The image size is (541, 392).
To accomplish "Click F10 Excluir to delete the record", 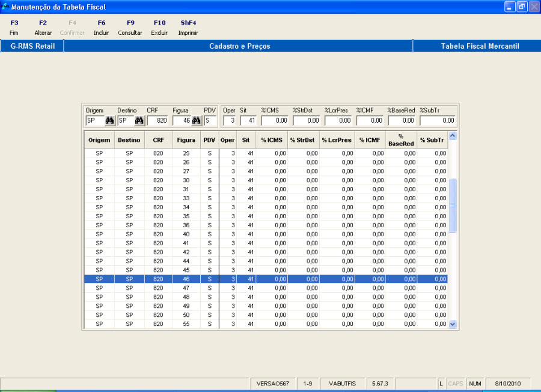I will (x=159, y=28).
